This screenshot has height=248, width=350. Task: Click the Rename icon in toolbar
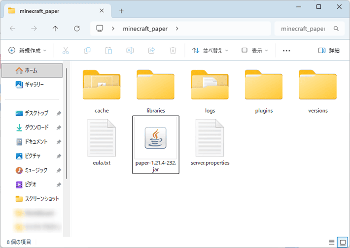point(130,51)
